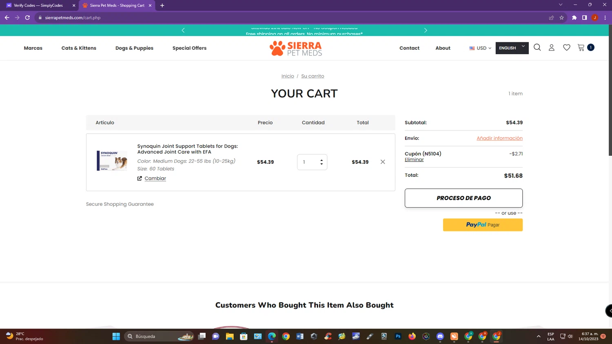Open the Windows Start menu
Screen dimensions: 612x344
click(116, 336)
